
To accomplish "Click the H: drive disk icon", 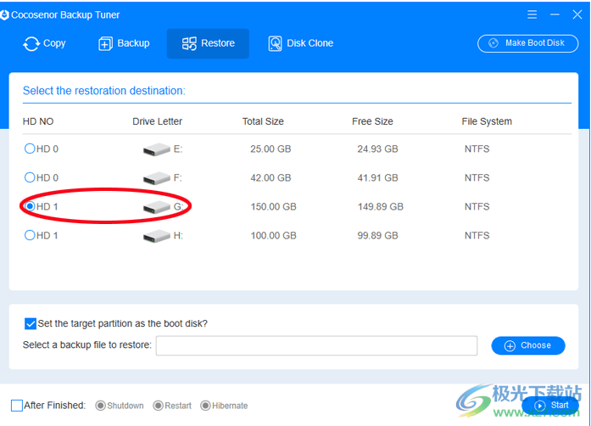I will [156, 236].
